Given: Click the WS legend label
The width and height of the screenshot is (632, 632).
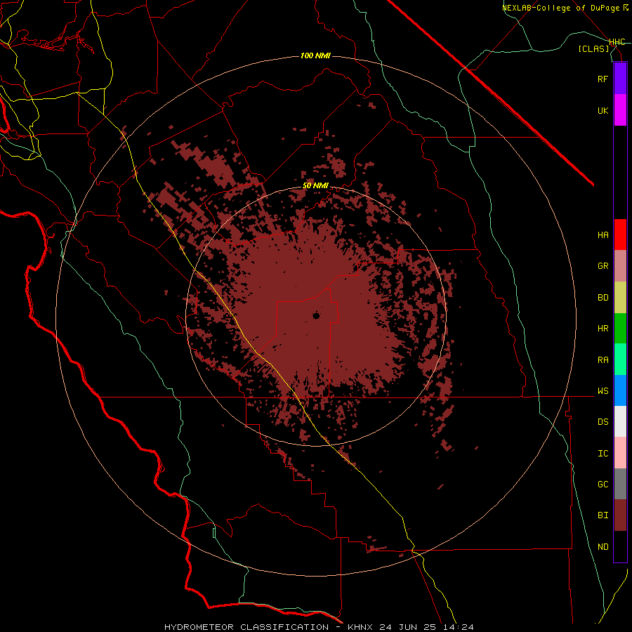Looking at the screenshot, I should click(x=603, y=390).
